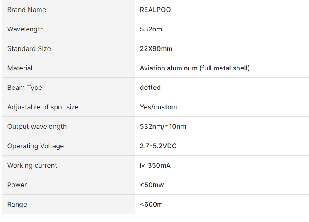Click the Standard Size label
This screenshot has height=222, width=309.
[x=29, y=49]
